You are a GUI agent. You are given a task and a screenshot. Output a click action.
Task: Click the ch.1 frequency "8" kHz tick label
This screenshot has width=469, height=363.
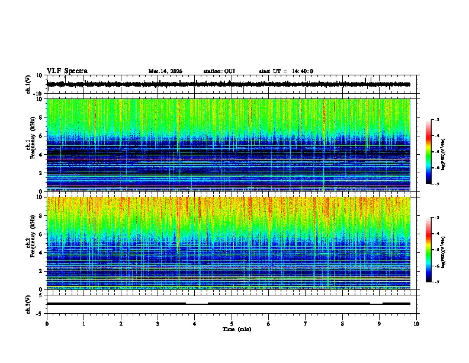(x=41, y=117)
